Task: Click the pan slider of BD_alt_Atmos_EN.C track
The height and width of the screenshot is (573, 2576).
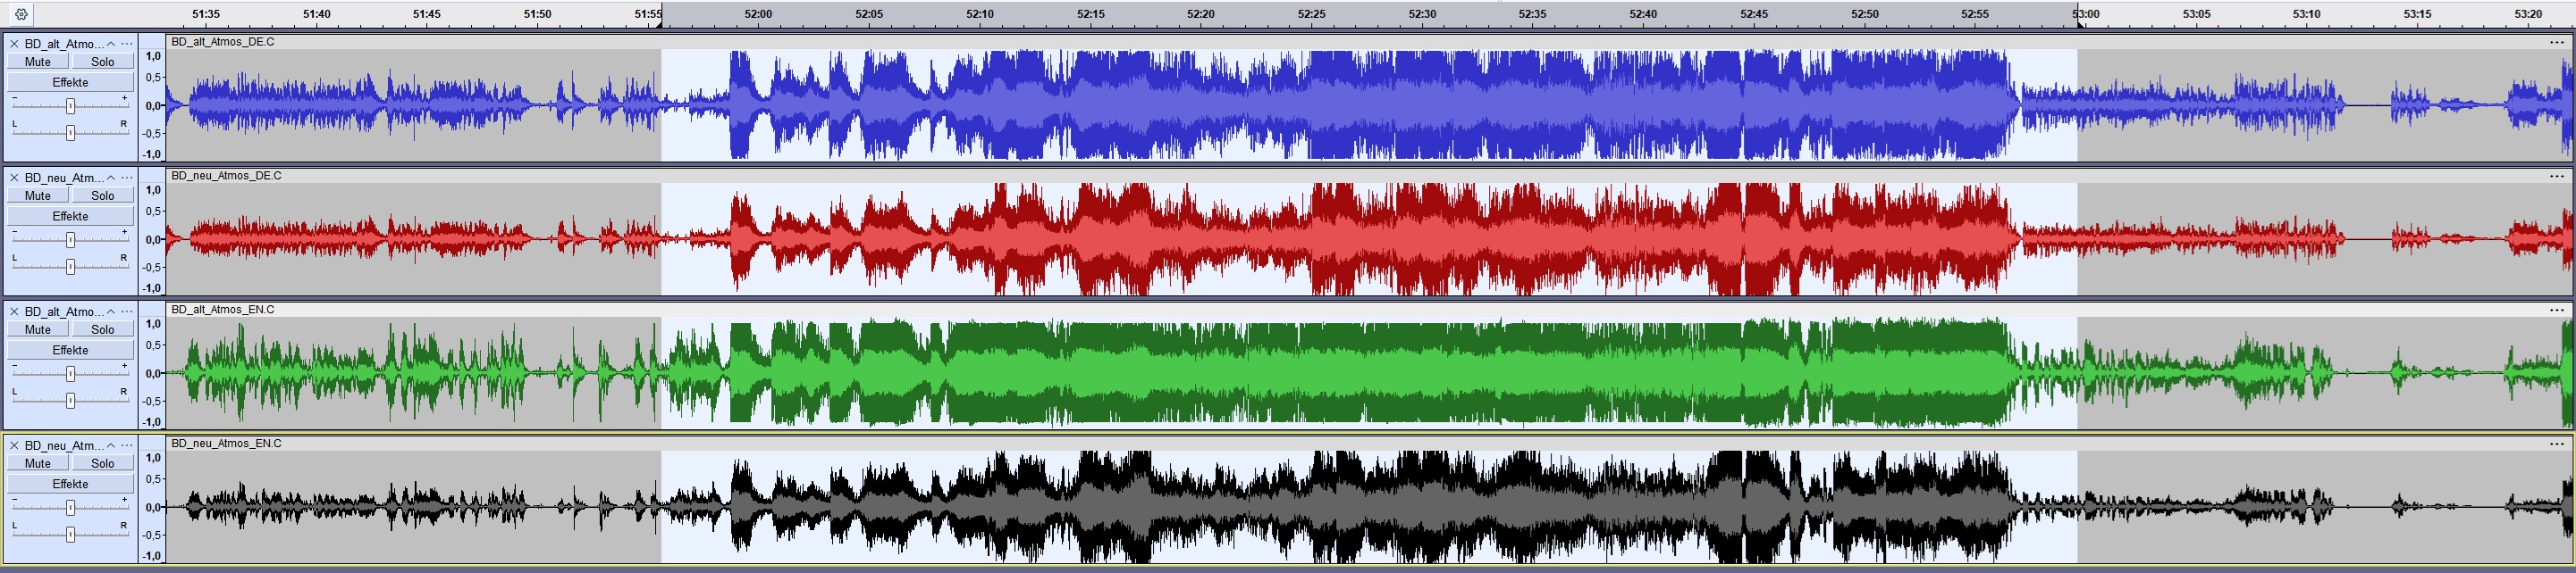Action: 70,401
